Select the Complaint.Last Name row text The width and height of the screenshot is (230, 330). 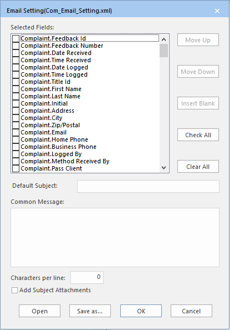[50, 96]
